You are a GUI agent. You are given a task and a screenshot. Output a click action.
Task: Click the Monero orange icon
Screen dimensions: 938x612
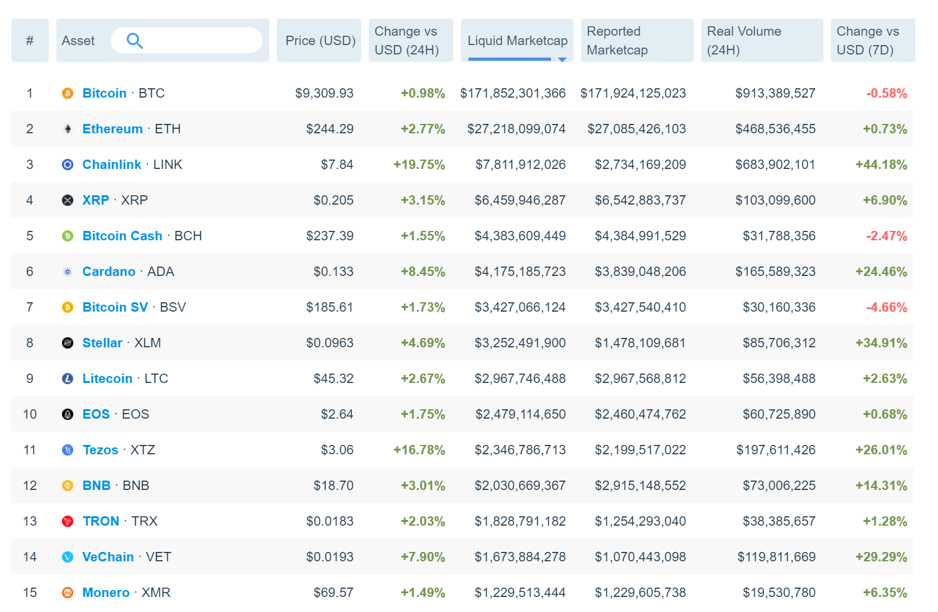(68, 593)
